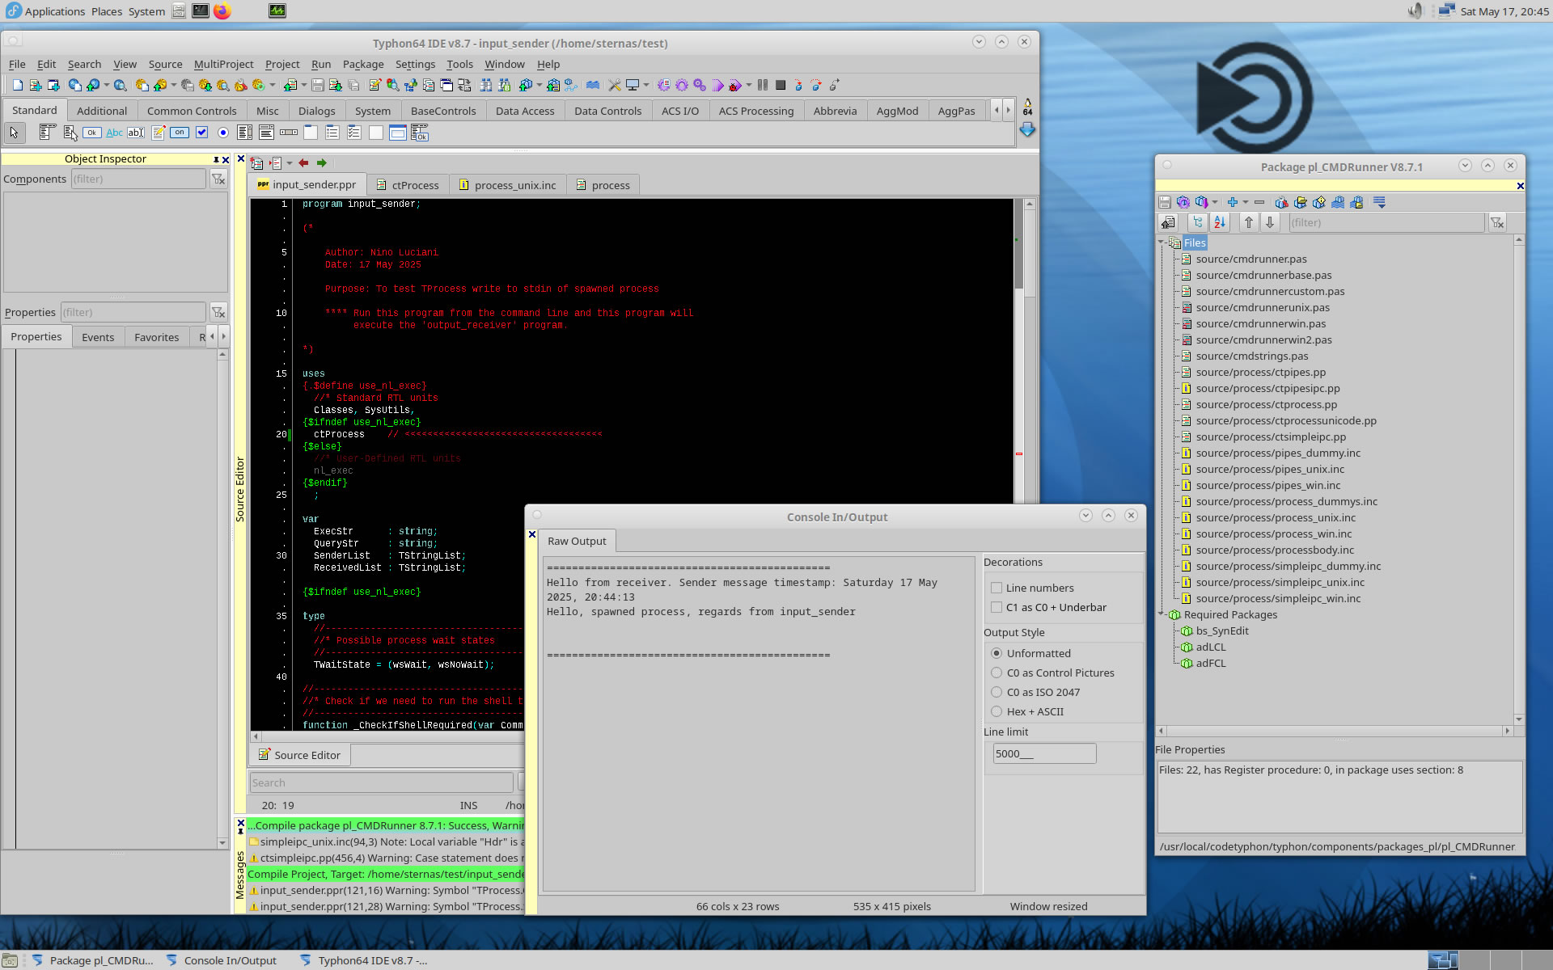Open the MultiProject menu
Viewport: 1553px width, 970px height.
coord(223,64)
